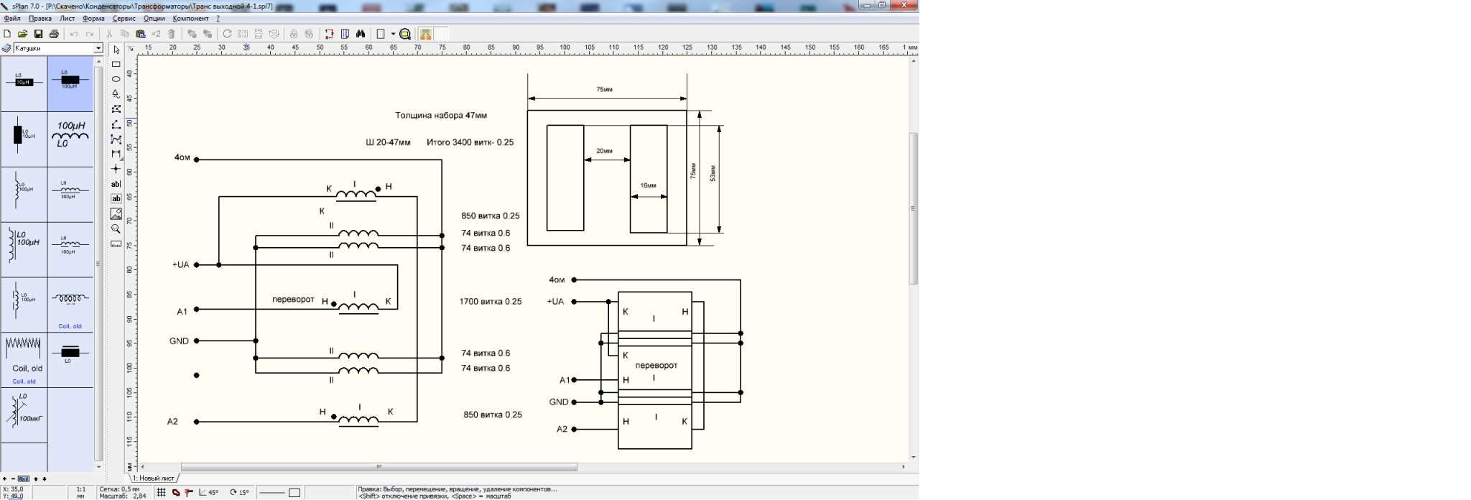
Task: Select the ruler measure tool
Action: click(116, 244)
